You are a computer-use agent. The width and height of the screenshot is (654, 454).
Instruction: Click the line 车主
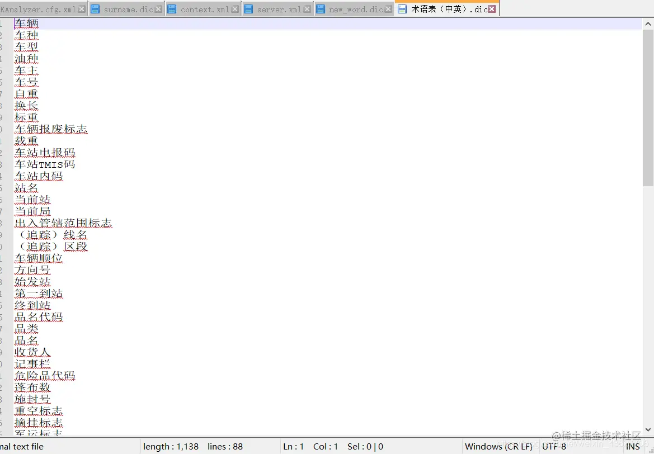pyautogui.click(x=26, y=70)
